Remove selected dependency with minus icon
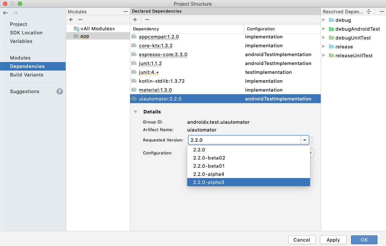Viewport: 386px width, 246px height. [147, 20]
